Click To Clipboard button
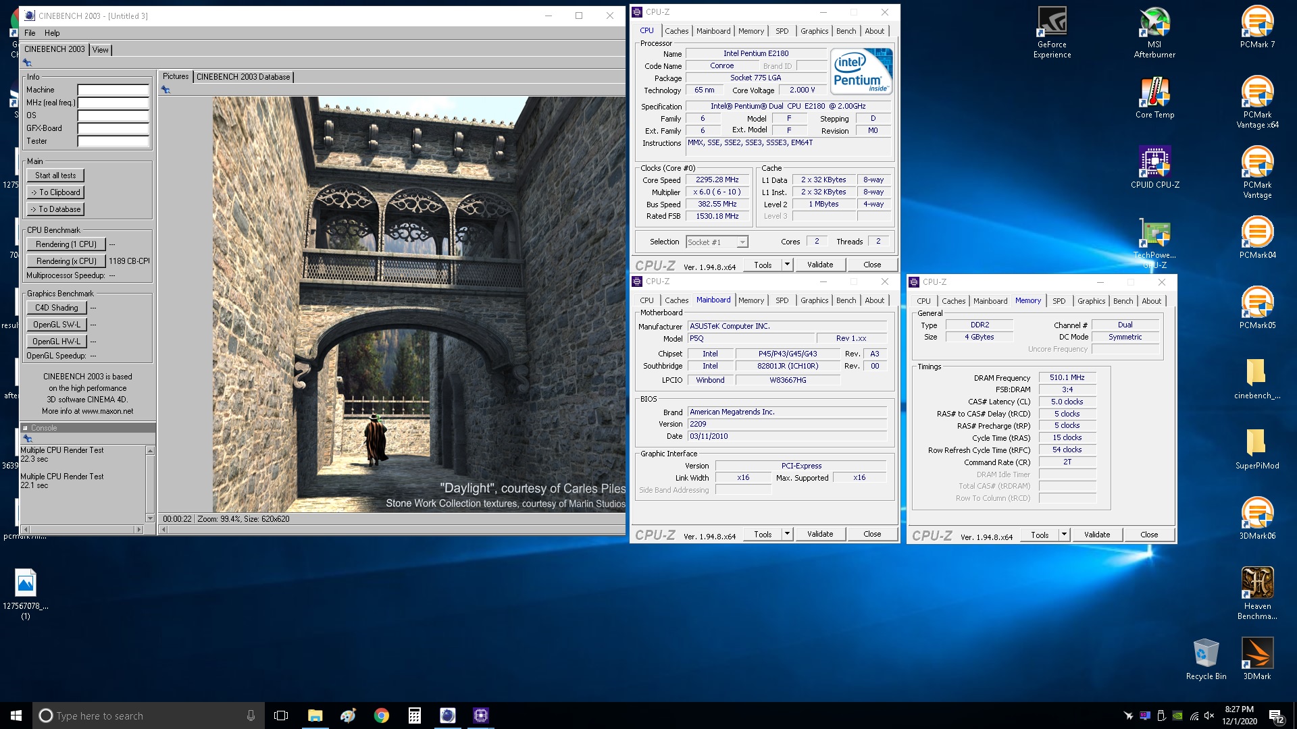 (x=55, y=192)
